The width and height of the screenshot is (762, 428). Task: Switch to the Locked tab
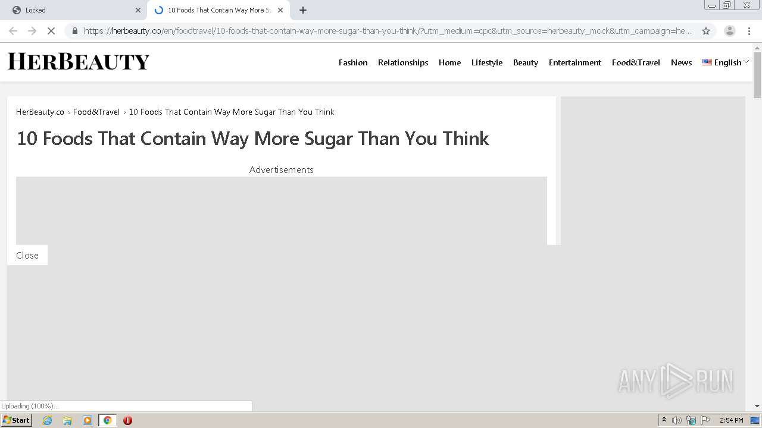73,10
